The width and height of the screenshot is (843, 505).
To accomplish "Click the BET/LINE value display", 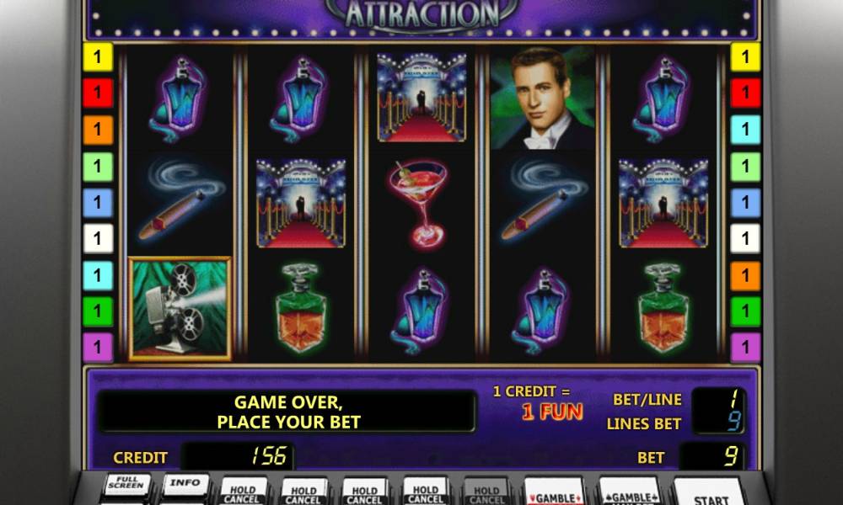I will [x=719, y=399].
